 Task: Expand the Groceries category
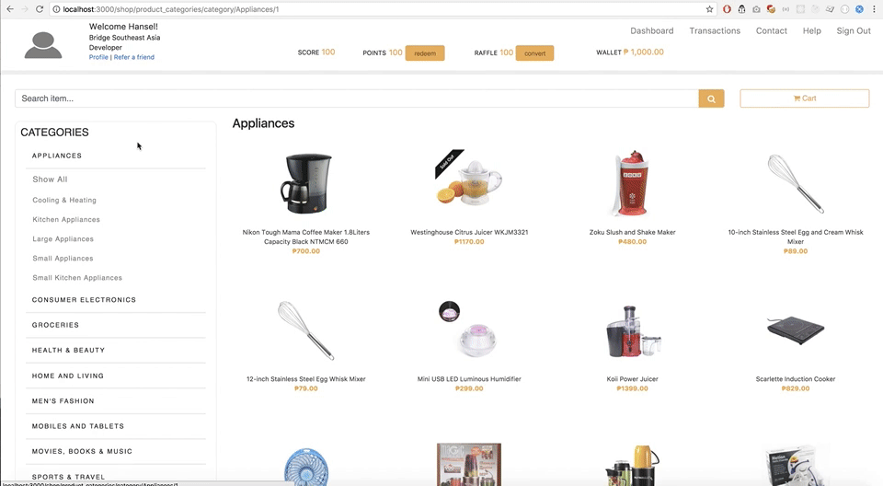pyautogui.click(x=55, y=325)
